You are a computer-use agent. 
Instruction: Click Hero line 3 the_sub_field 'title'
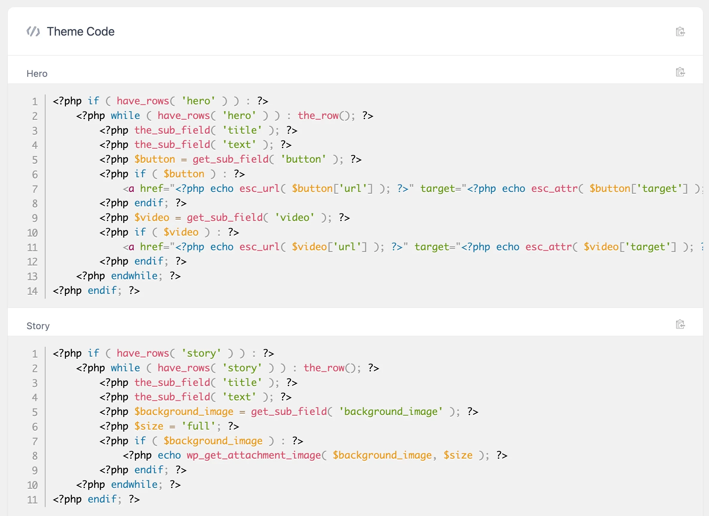tap(199, 130)
